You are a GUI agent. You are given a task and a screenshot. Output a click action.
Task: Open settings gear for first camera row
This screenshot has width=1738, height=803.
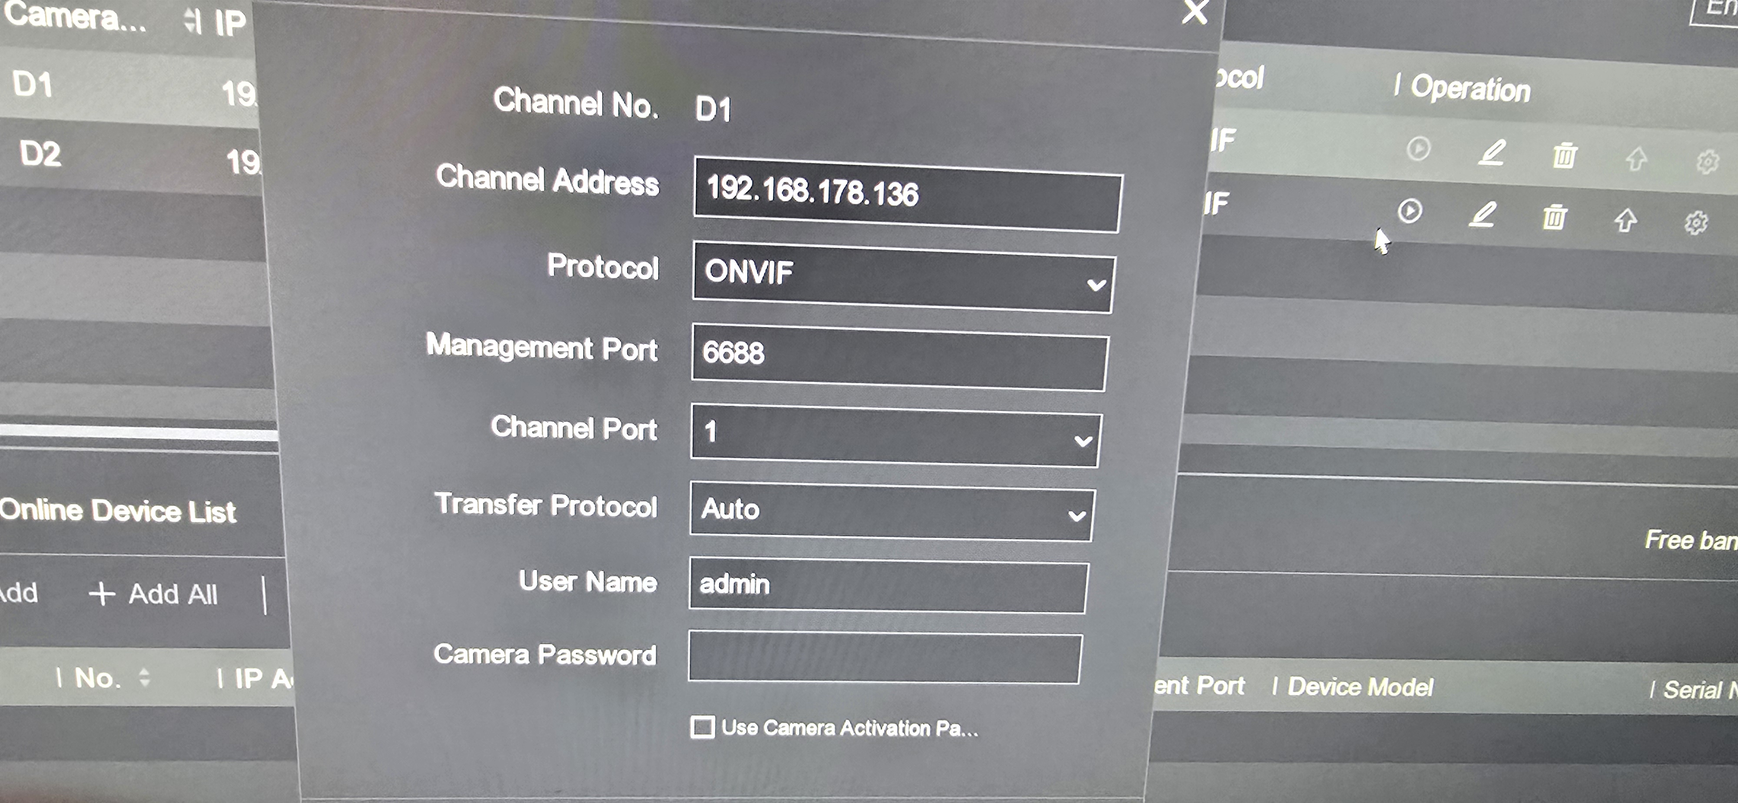[1707, 161]
